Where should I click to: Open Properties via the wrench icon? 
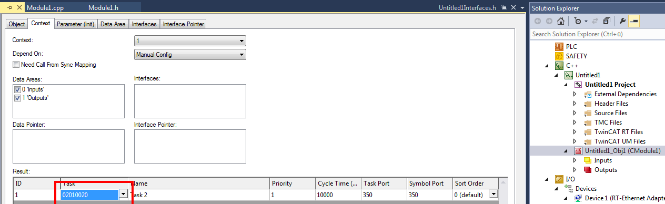tap(623, 21)
